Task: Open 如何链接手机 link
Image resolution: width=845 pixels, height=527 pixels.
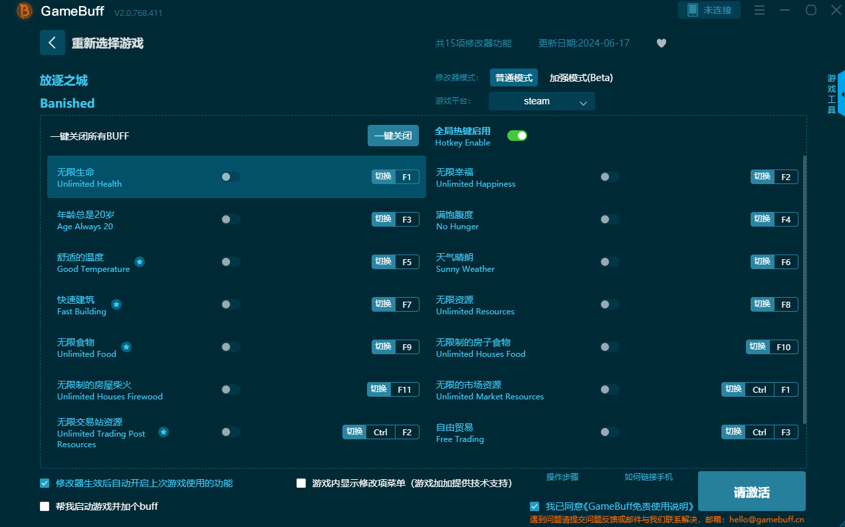Action: coord(649,477)
